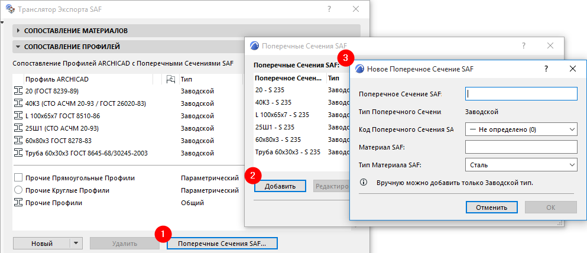Select row 60x80x3 ГОСТ 8278-83
The image size is (587, 253).
point(128,141)
